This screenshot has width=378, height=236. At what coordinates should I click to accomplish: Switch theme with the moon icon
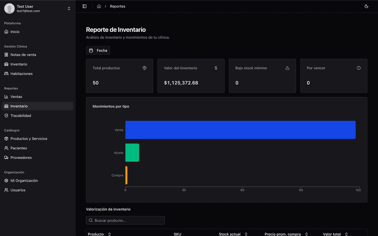366,6
